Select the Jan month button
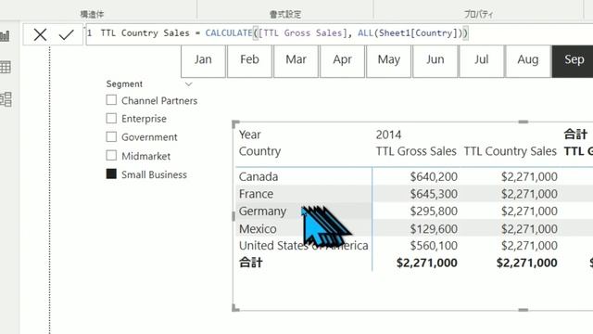This screenshot has width=593, height=334. [x=203, y=61]
